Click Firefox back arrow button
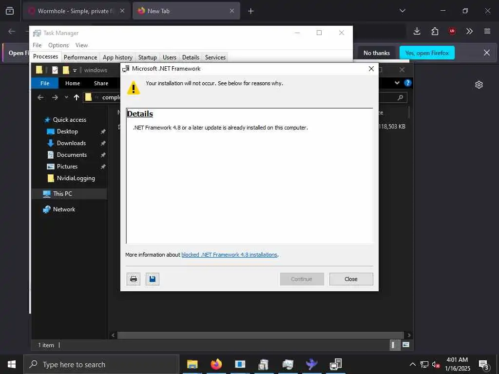The image size is (499, 374). [x=12, y=31]
